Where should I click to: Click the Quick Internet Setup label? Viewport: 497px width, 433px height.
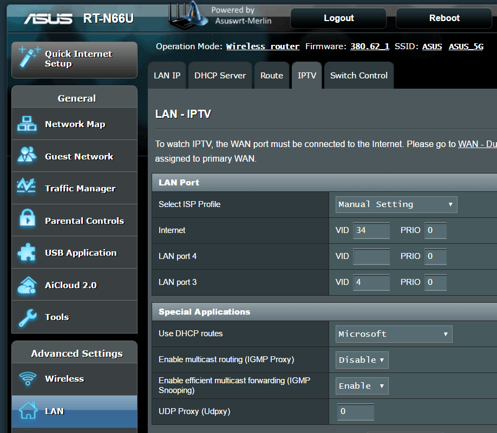(x=79, y=58)
